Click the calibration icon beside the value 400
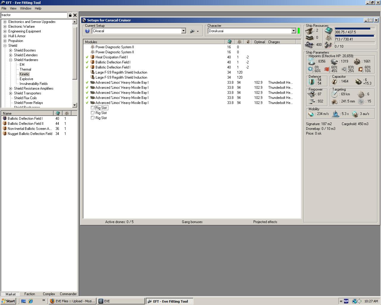This screenshot has height=305, width=381. click(310, 45)
